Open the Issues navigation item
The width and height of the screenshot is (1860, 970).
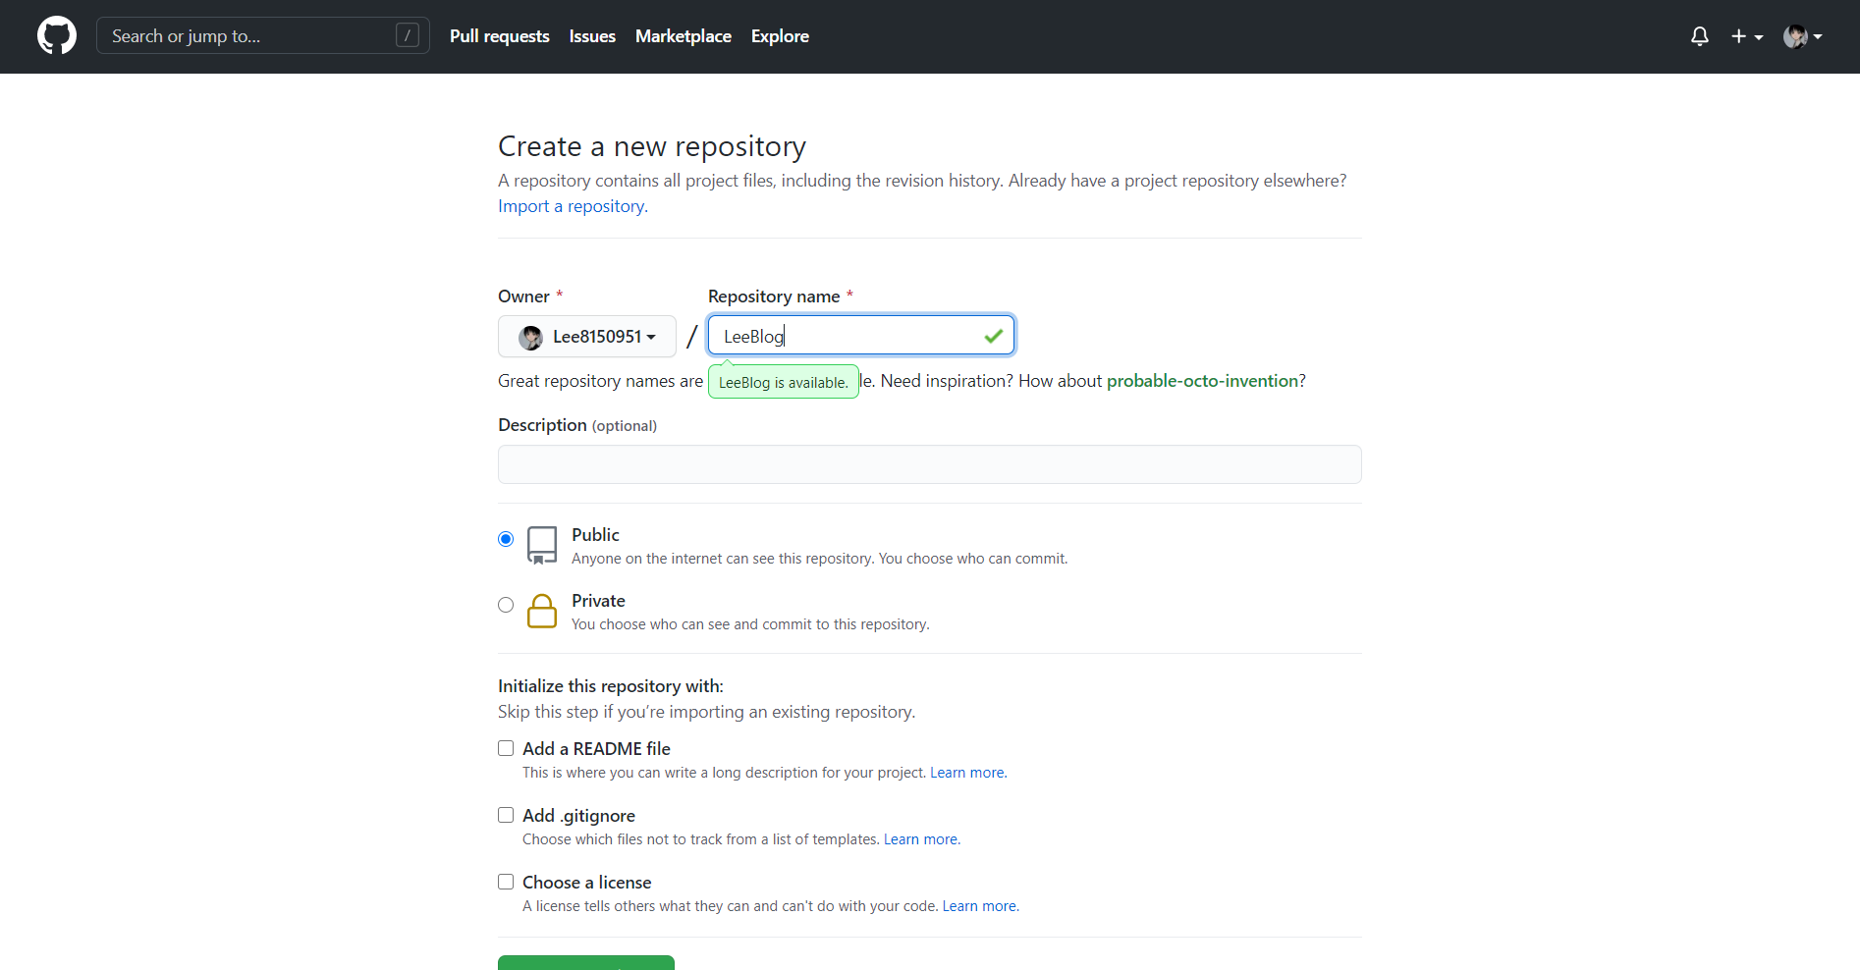(x=592, y=36)
